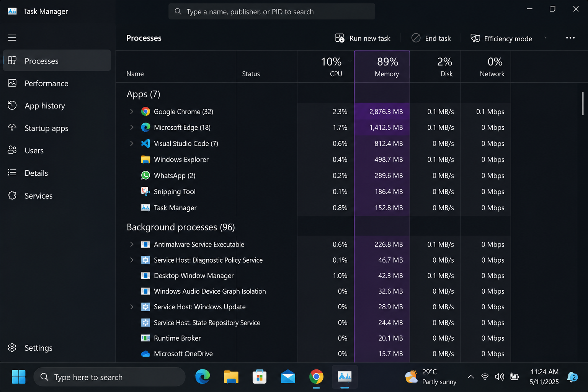
Task: Click the Runtime Broker icon
Action: coord(145,338)
